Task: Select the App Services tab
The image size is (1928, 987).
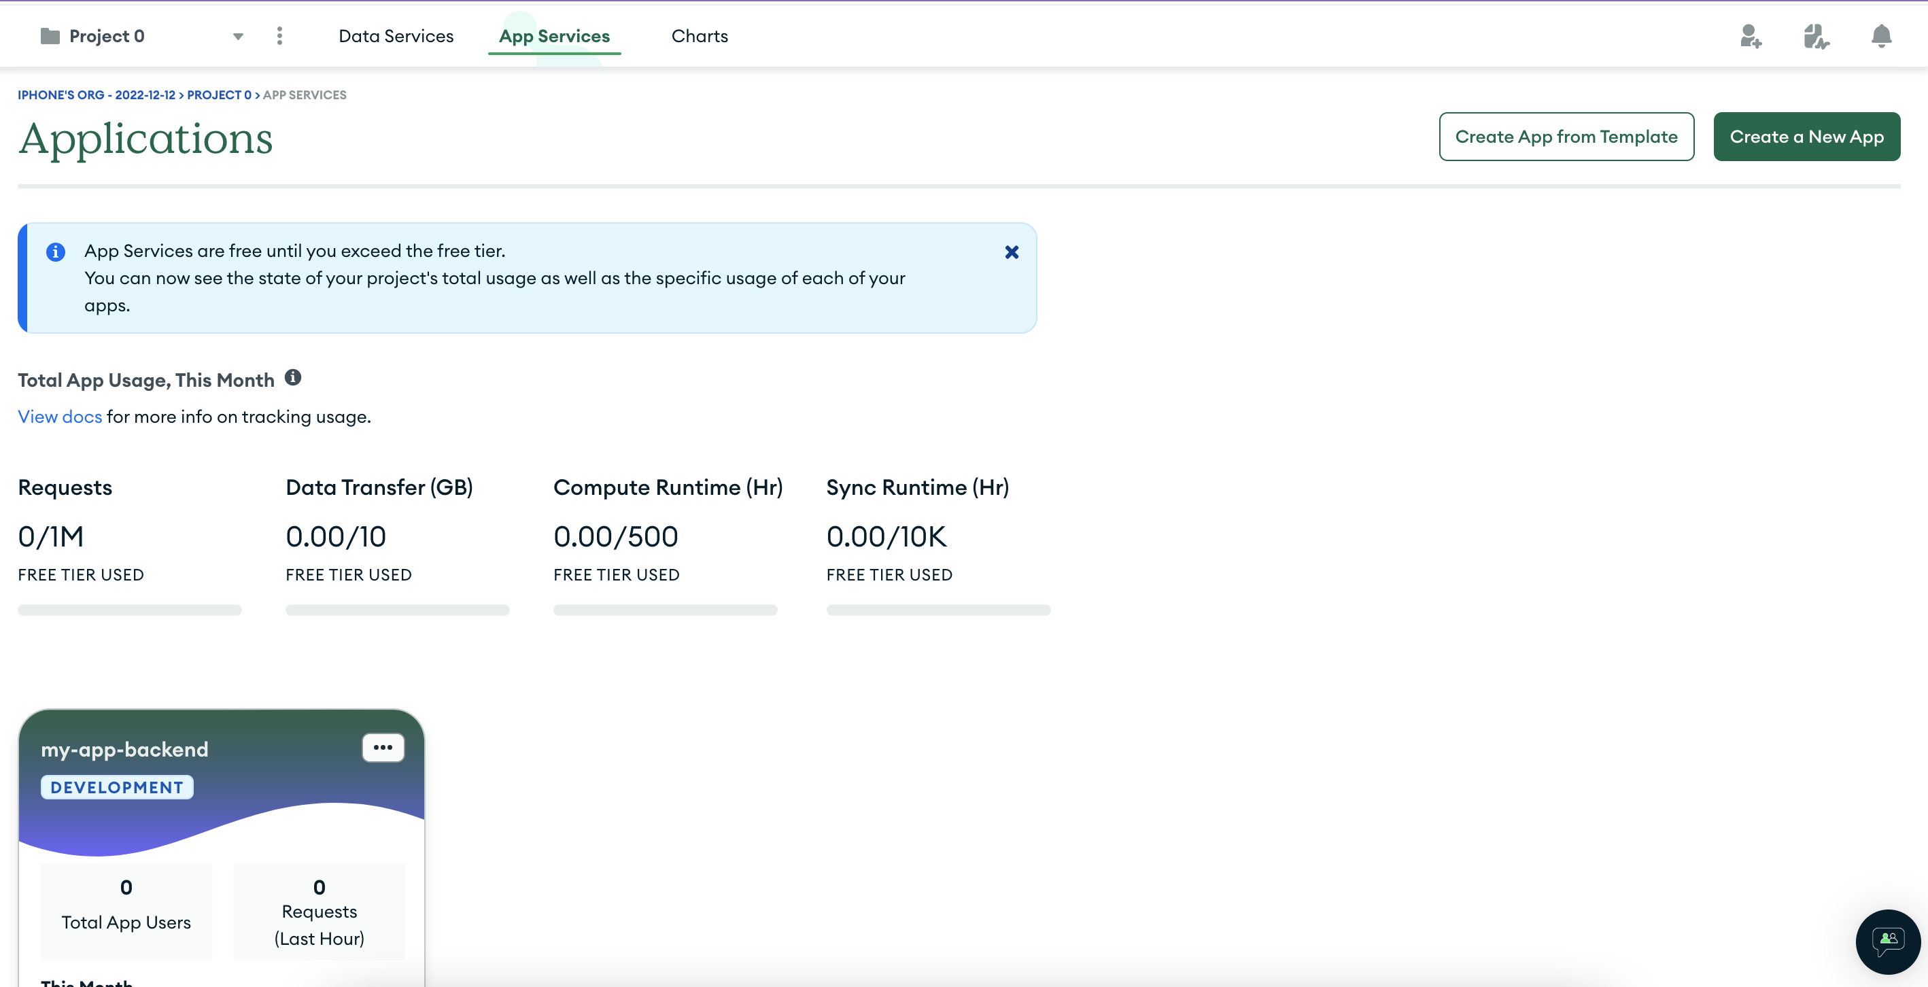Action: [555, 36]
